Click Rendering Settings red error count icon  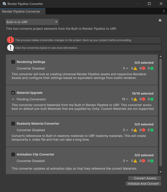coord(144,68)
